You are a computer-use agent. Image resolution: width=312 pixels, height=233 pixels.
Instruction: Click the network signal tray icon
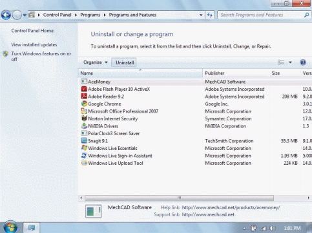coord(264,228)
